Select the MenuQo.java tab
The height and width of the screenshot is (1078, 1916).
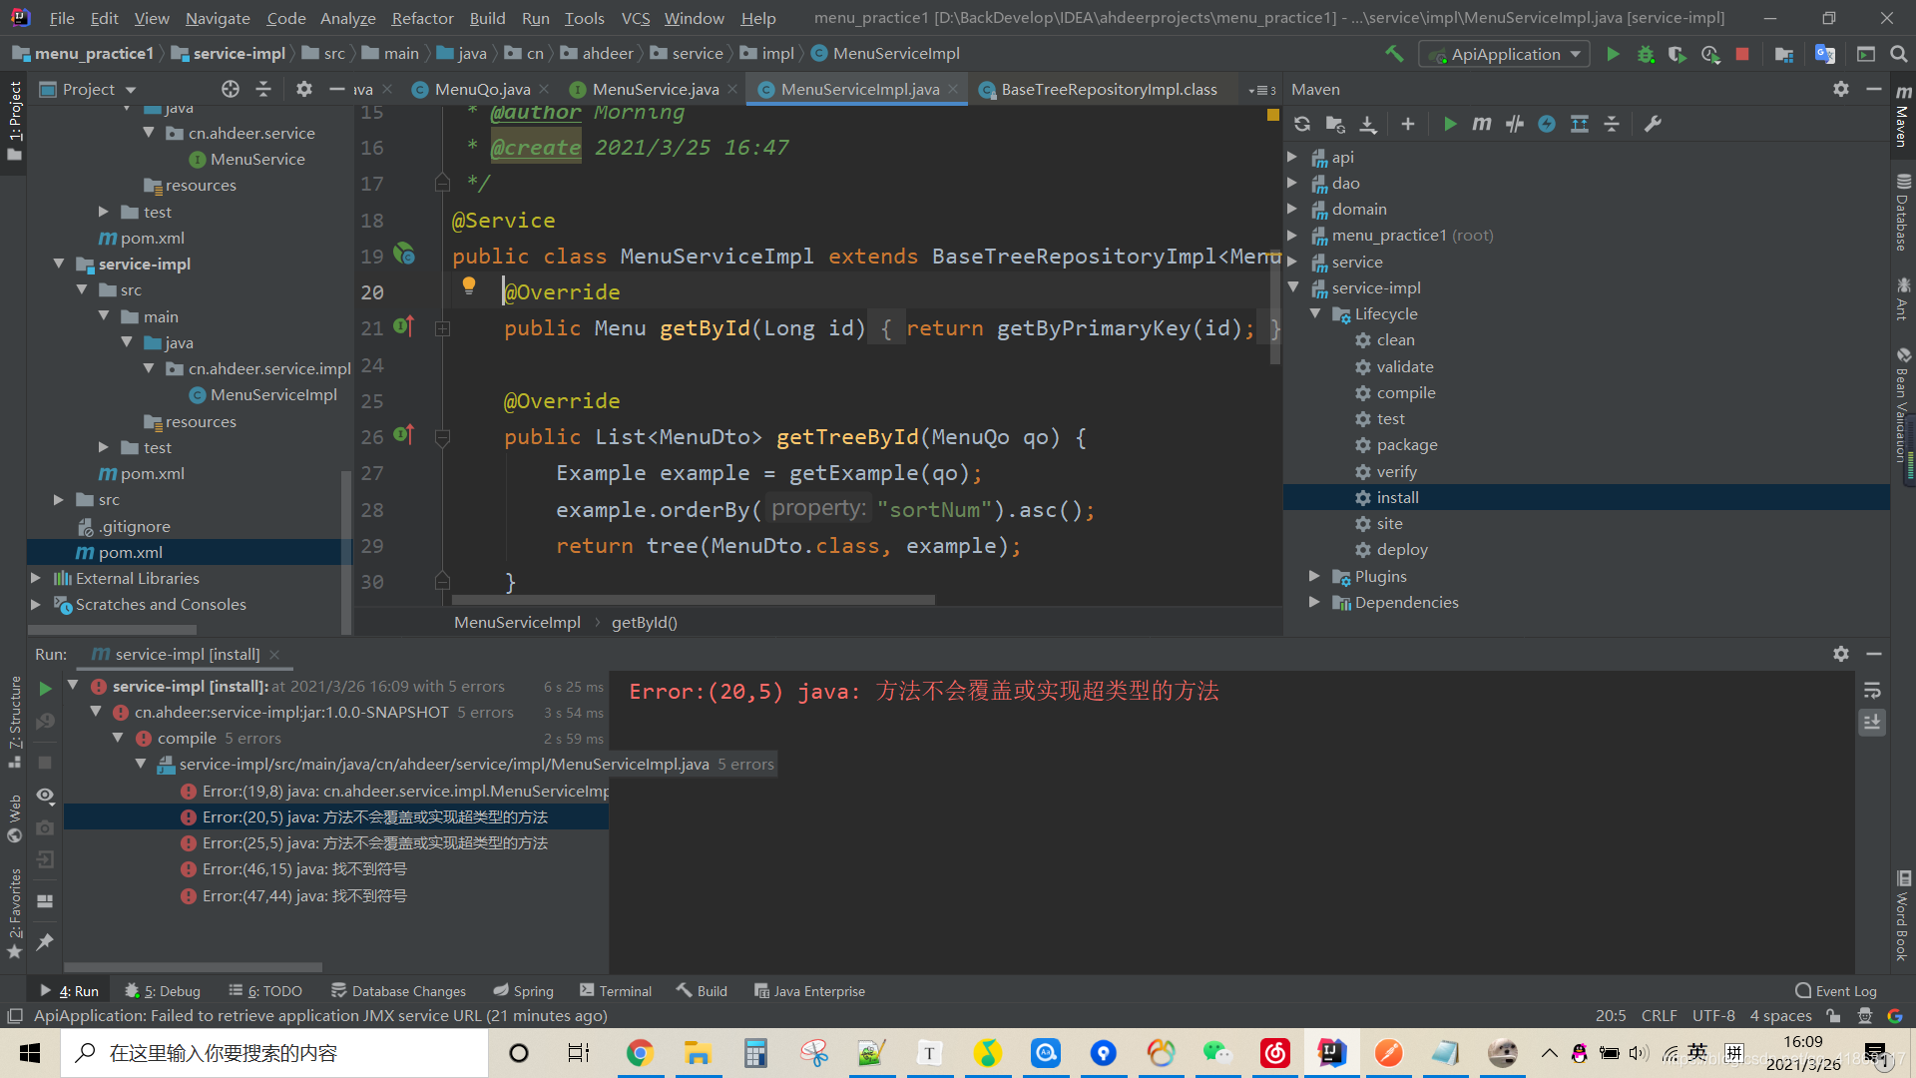point(482,88)
